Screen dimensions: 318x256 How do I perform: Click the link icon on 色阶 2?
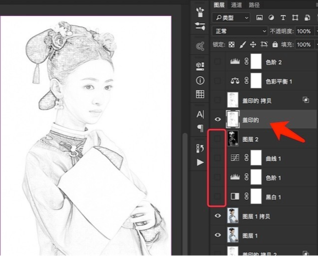pos(246,61)
